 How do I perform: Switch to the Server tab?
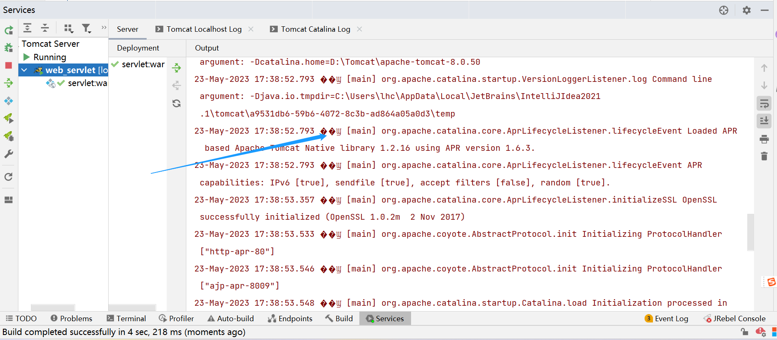point(127,29)
